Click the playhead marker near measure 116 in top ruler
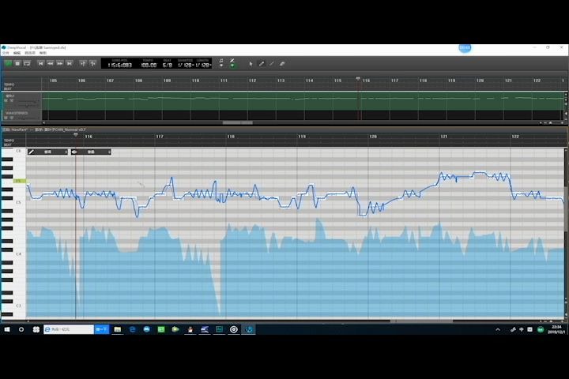569x379 pixels. point(358,78)
